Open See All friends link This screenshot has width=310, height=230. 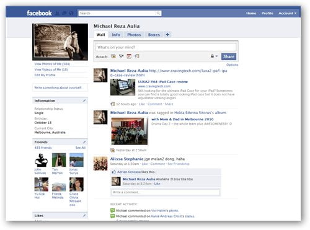(x=81, y=148)
